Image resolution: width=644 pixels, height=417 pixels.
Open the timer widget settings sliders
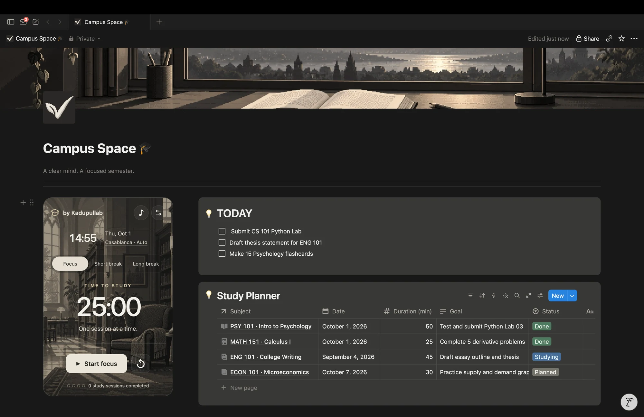point(158,213)
